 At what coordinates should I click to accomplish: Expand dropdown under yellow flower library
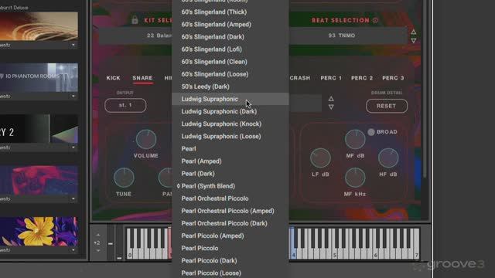tap(73, 250)
